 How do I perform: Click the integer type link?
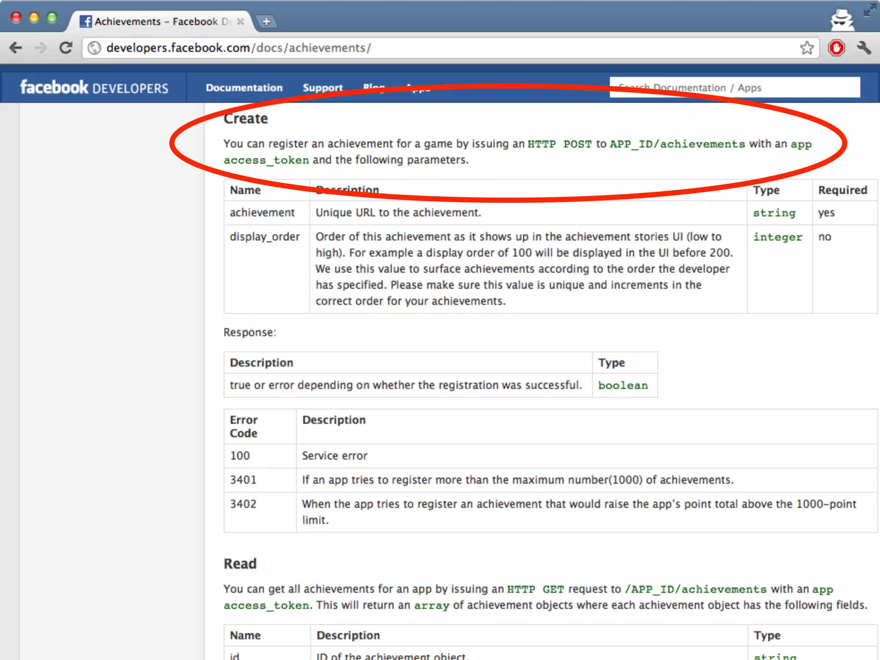pos(777,237)
